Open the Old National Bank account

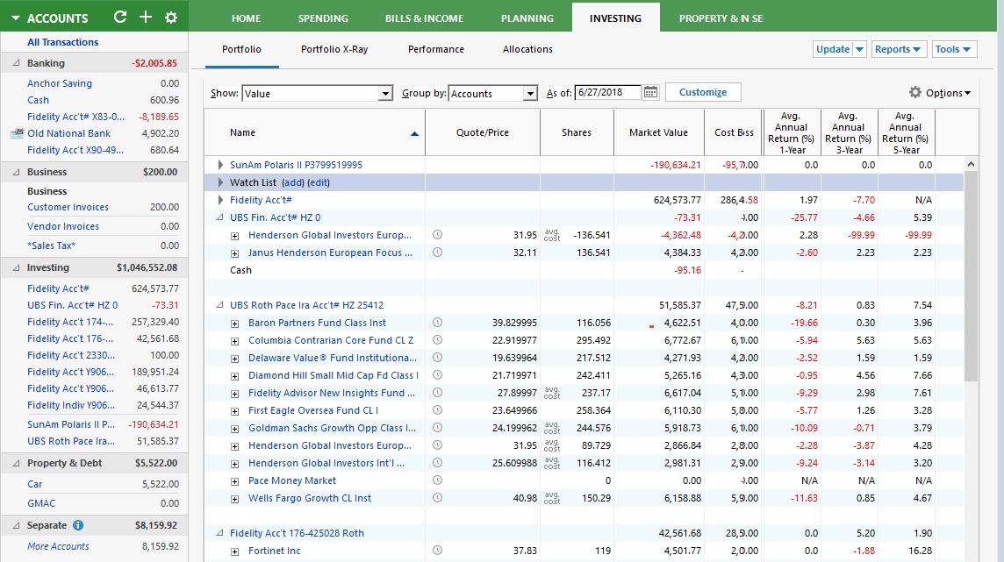click(68, 133)
